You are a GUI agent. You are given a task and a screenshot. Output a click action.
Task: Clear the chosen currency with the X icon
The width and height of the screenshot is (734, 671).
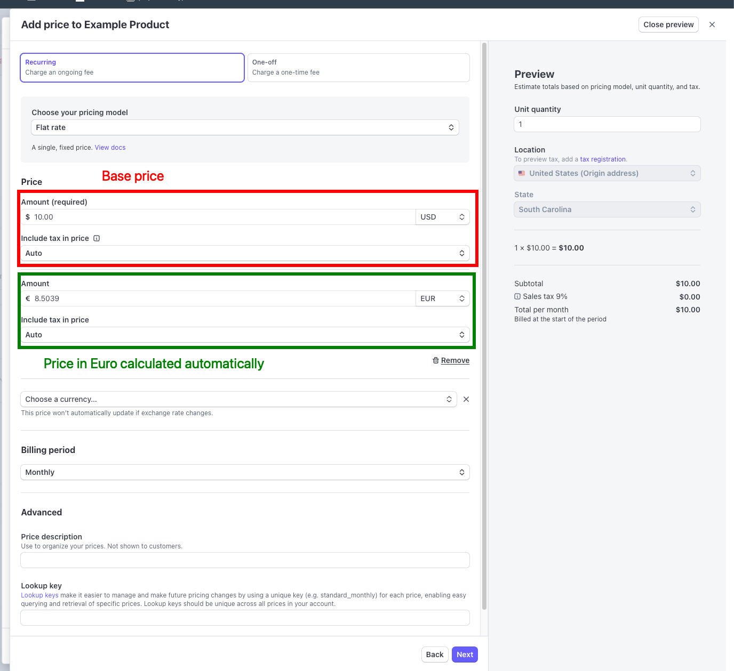[x=466, y=399]
